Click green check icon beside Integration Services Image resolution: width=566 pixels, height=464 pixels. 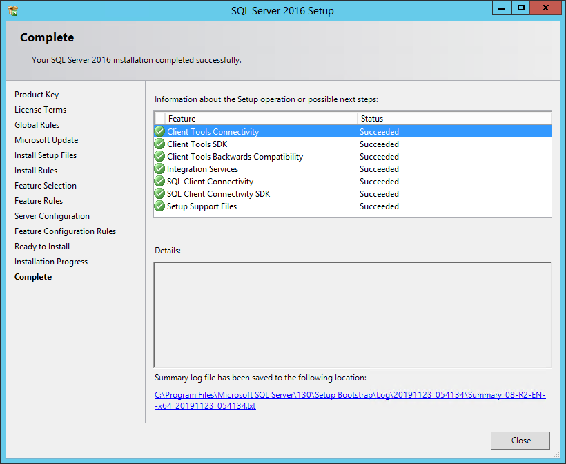[159, 169]
